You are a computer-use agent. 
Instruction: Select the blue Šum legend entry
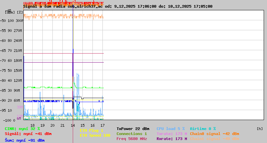pos(24,140)
